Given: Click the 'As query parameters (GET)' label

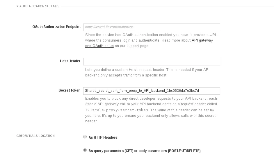Looking at the screenshot, I should [145, 151].
